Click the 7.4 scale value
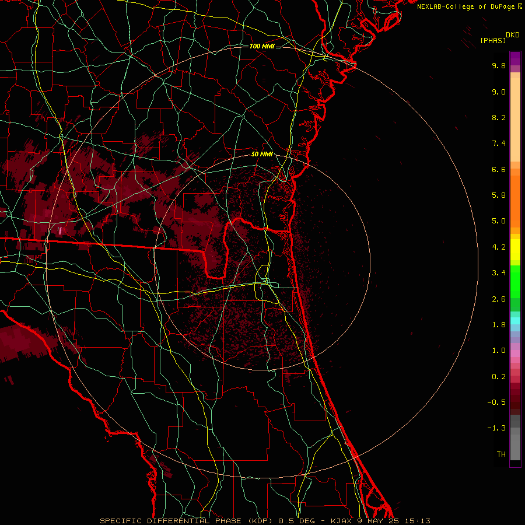Viewport: 525px width, 525px height. tap(499, 143)
